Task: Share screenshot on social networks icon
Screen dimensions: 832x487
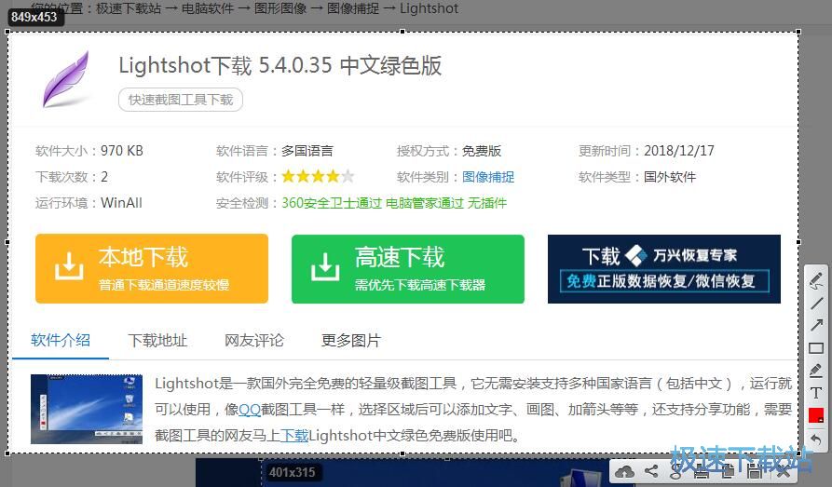Action: pyautogui.click(x=651, y=471)
